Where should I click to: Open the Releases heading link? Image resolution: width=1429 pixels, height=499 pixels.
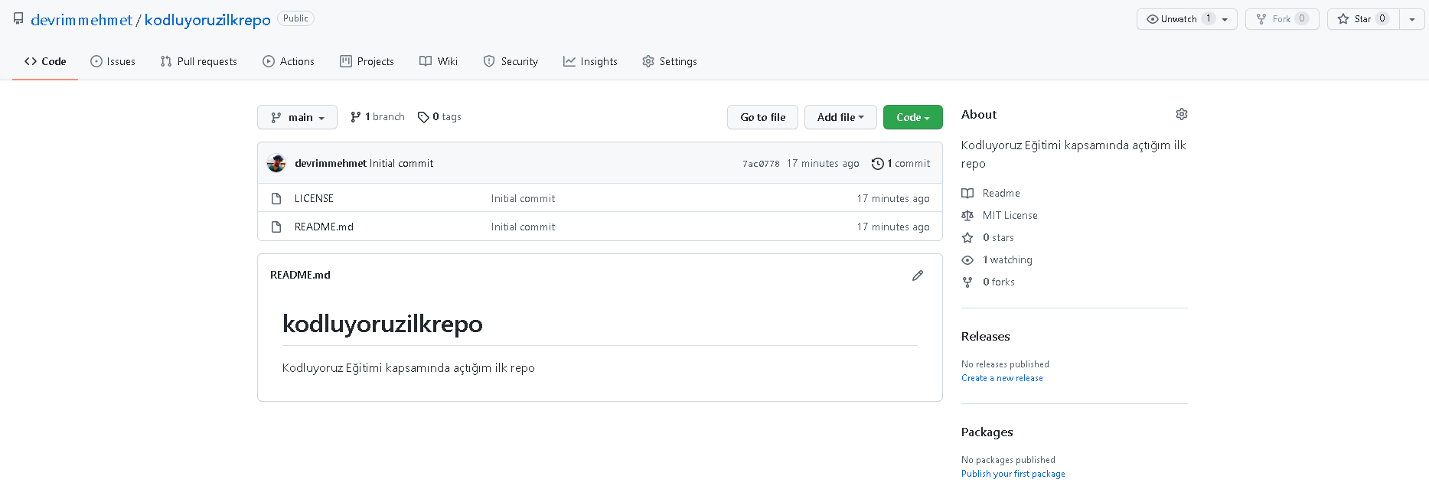coord(986,336)
